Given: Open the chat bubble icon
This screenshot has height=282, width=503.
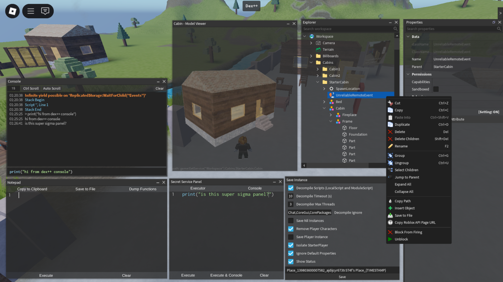Looking at the screenshot, I should (45, 11).
